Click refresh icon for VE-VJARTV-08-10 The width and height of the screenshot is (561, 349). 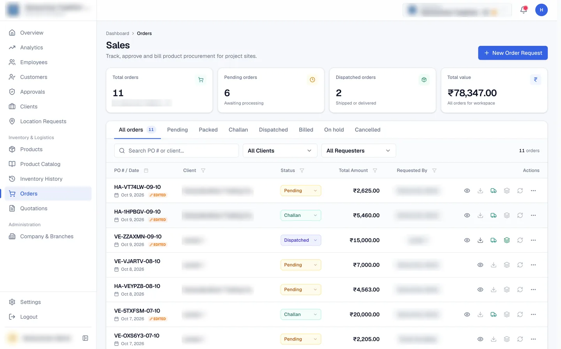point(520,265)
